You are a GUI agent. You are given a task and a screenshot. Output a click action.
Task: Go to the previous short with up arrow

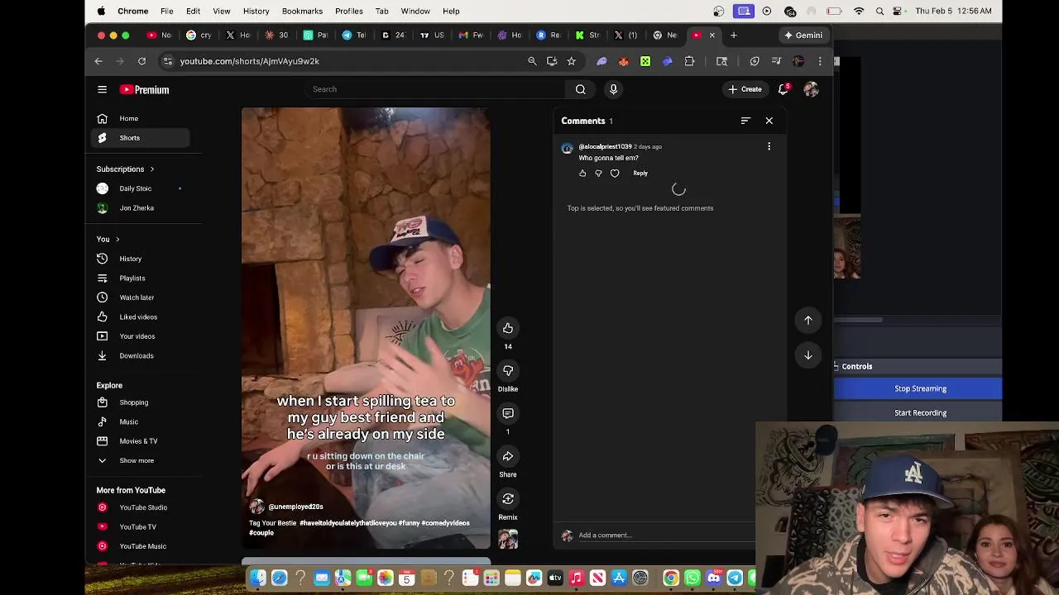click(x=808, y=320)
